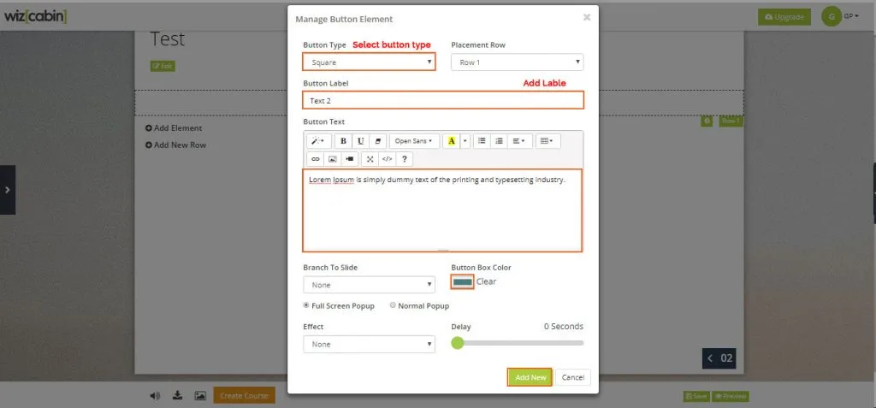Click the image icon in bottom bar
Image resolution: width=876 pixels, height=408 pixels.
click(x=200, y=396)
